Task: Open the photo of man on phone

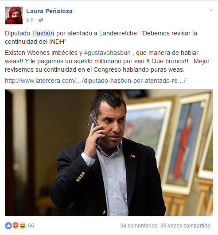Action: click(x=109, y=153)
